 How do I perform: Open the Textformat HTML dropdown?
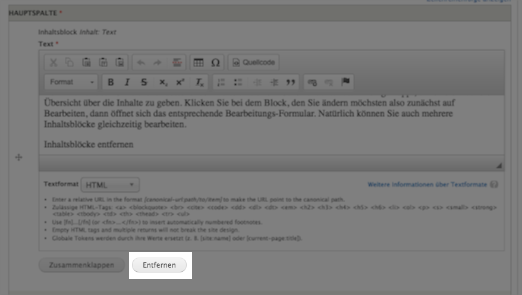point(110,185)
